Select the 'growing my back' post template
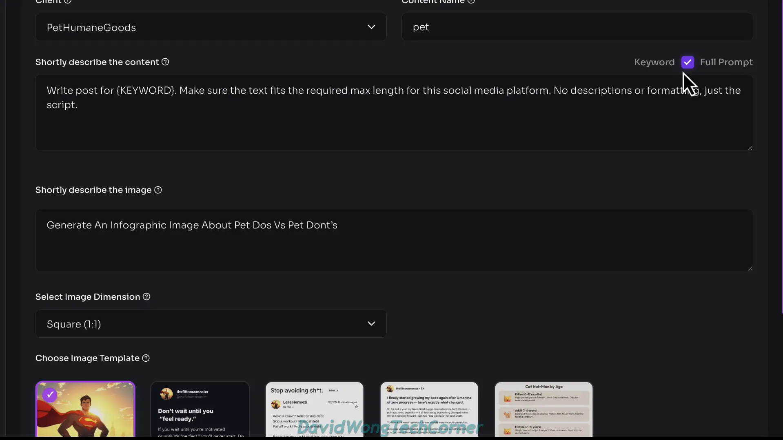Image resolution: width=783 pixels, height=440 pixels. pyautogui.click(x=429, y=409)
